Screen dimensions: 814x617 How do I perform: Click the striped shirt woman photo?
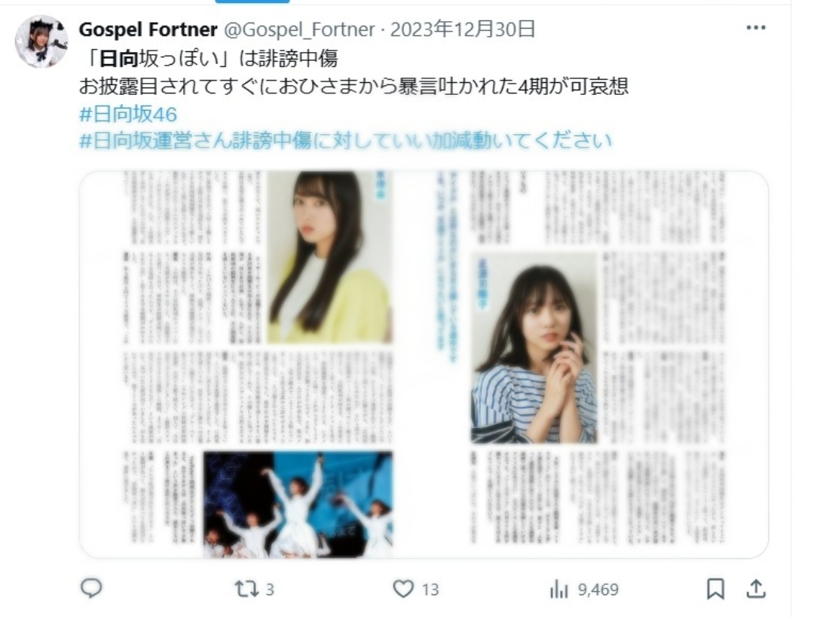tap(534, 348)
